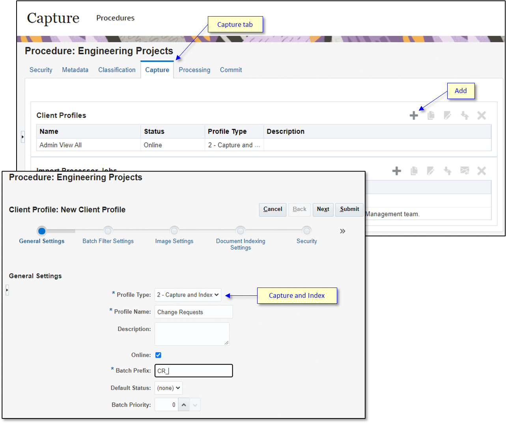Increase Batch Priority with the up stepper
Screen dimensions: 506x424
(184, 404)
